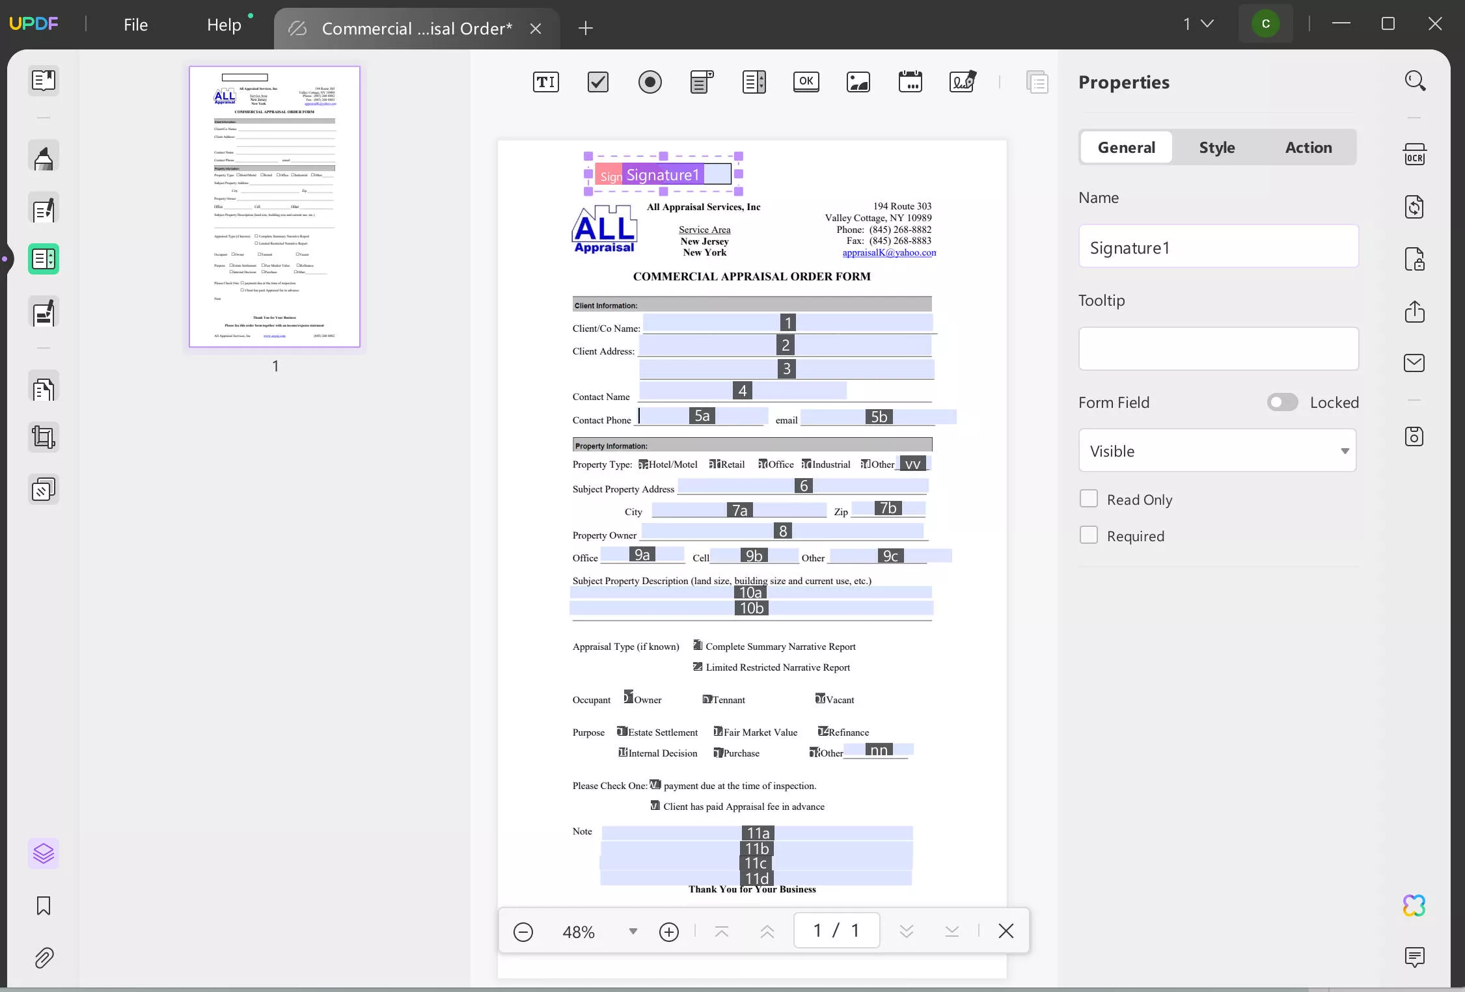Open the Visible form field dropdown
Viewport: 1465px width, 992px height.
click(x=1217, y=450)
